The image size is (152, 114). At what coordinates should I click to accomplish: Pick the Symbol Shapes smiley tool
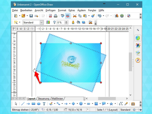[x=81, y=104]
